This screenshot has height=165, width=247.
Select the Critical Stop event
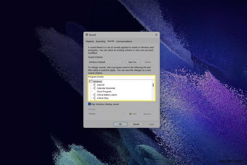pos(103,98)
